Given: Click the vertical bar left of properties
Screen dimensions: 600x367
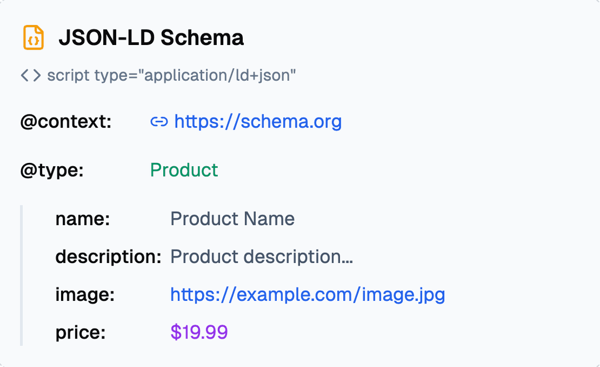Looking at the screenshot, I should pos(22,276).
